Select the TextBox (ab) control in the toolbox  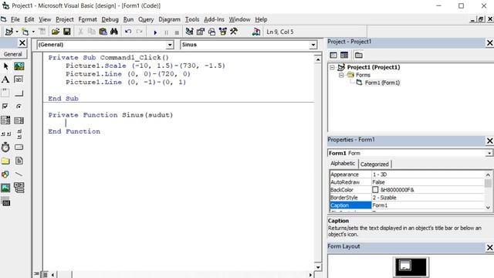19,80
